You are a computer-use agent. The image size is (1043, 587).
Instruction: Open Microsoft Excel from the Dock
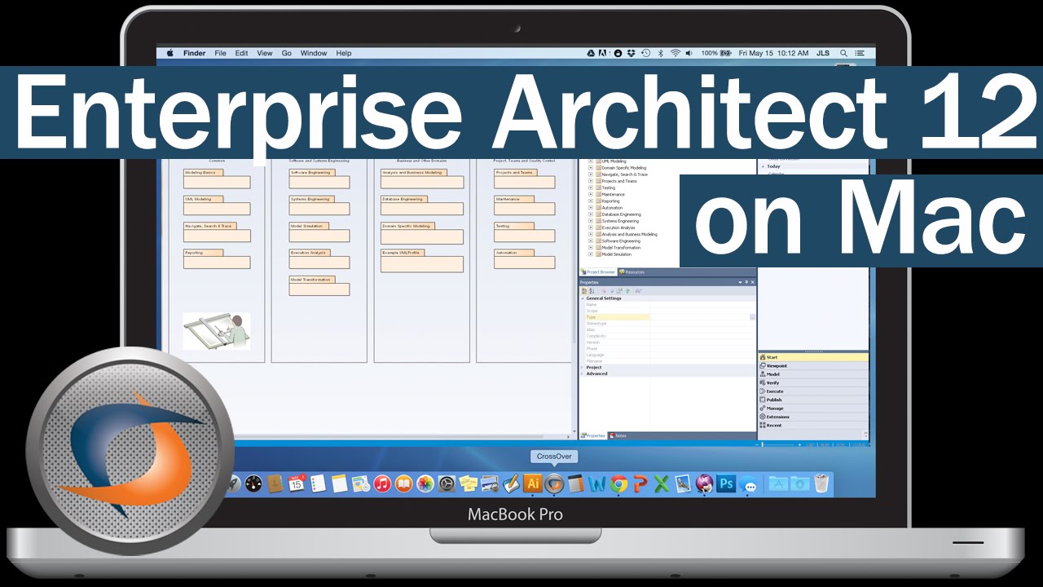coord(661,483)
